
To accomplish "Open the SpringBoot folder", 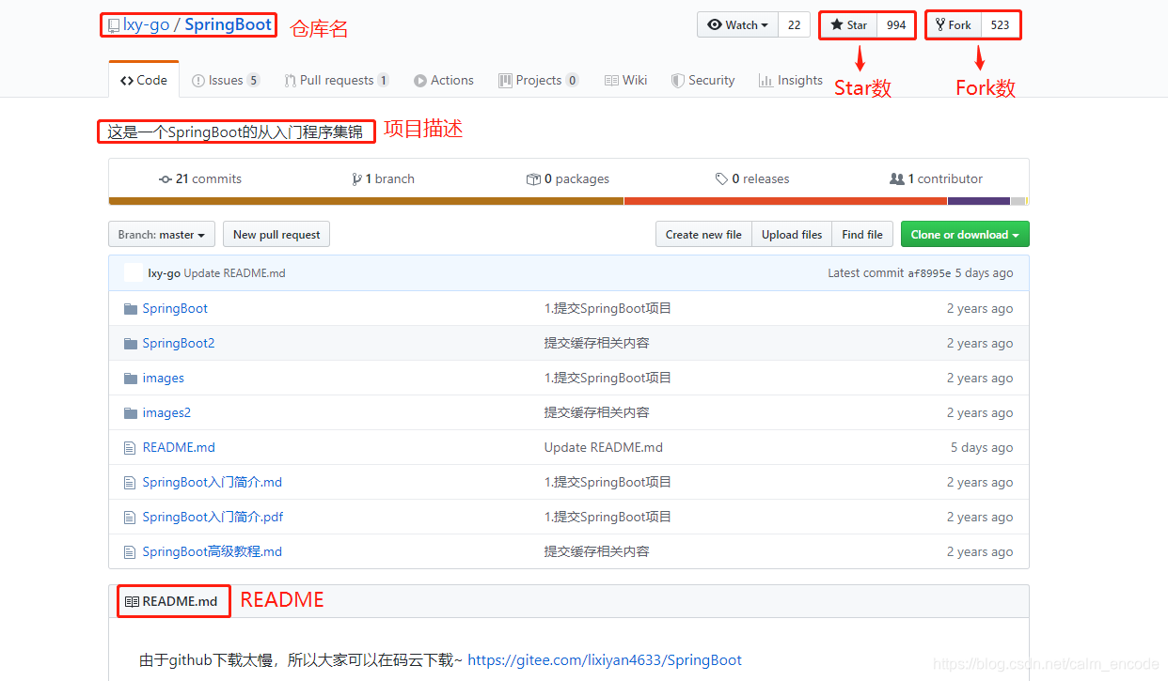I will [175, 308].
